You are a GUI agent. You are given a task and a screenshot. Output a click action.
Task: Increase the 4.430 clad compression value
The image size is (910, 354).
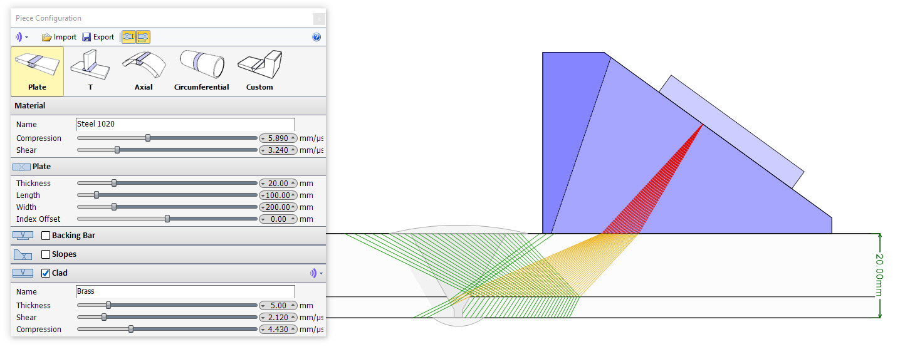click(293, 329)
